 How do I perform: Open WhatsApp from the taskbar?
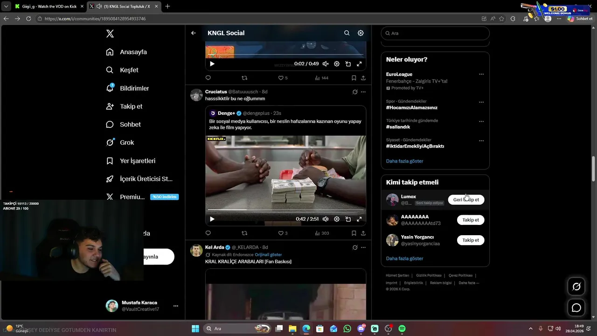[347, 329]
